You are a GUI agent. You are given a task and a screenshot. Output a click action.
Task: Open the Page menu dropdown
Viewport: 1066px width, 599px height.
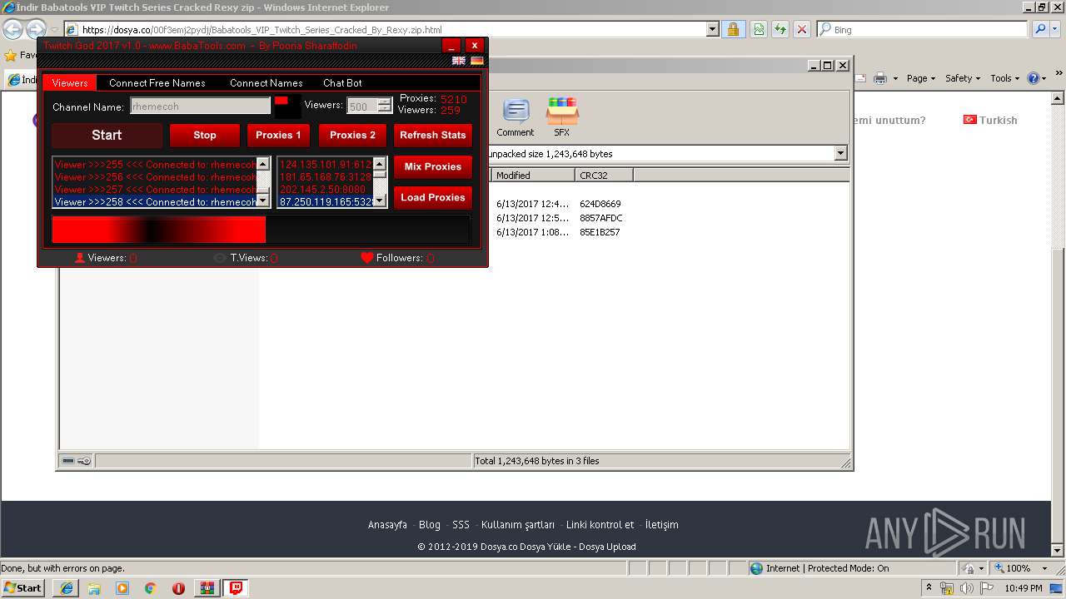click(x=921, y=78)
